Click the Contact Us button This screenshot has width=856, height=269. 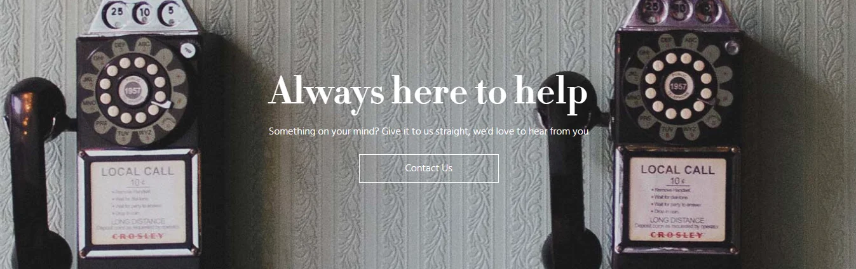(429, 168)
